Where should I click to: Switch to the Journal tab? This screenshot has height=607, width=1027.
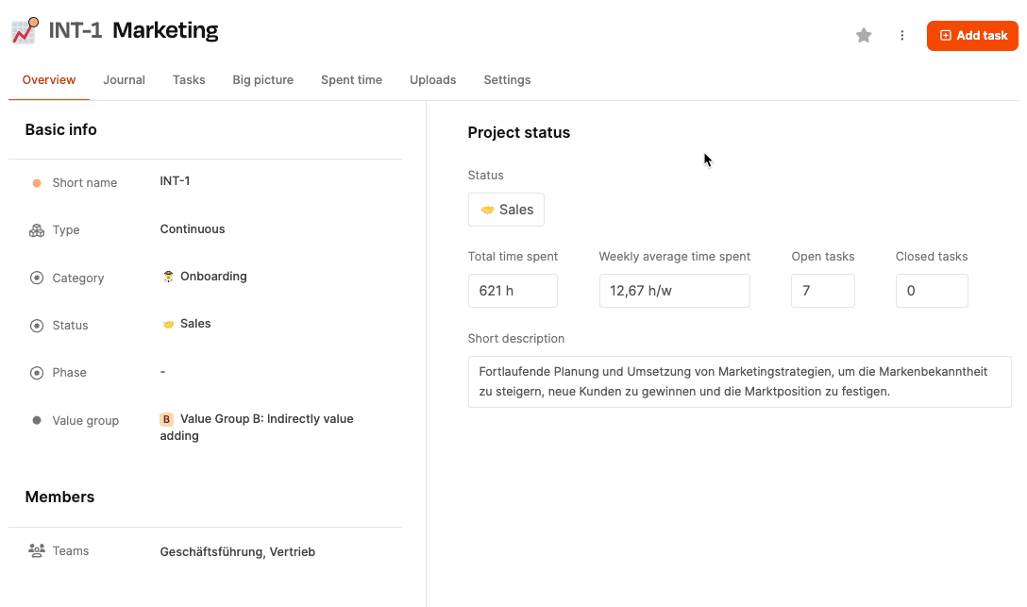(x=124, y=80)
